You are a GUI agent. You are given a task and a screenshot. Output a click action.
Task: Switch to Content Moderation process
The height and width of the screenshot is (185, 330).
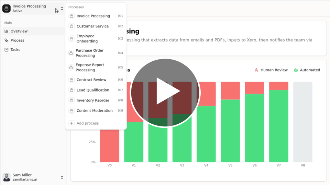pos(94,111)
